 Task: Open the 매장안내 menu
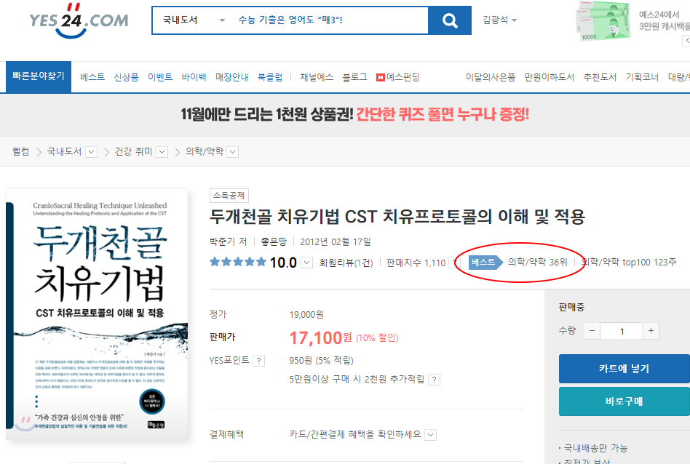pos(232,77)
